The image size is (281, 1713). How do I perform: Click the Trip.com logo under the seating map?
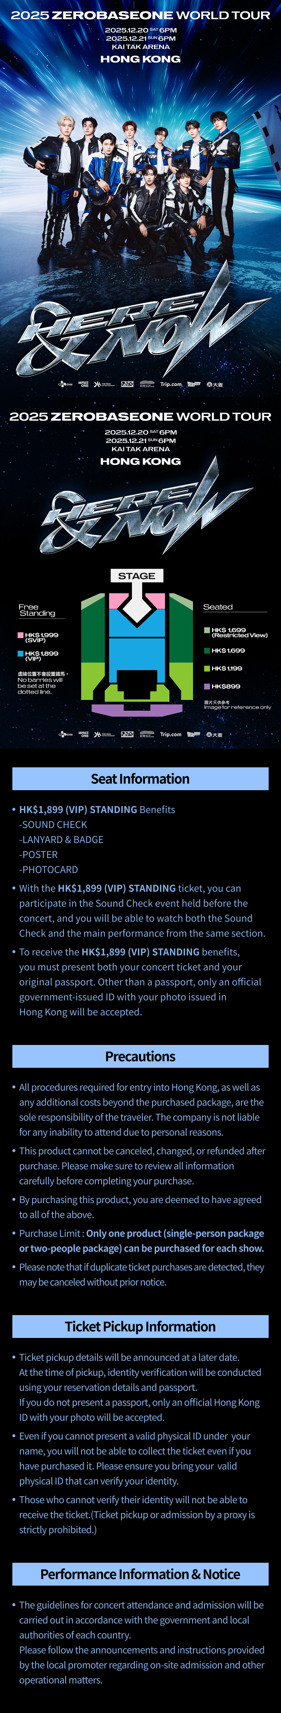pyautogui.click(x=171, y=735)
